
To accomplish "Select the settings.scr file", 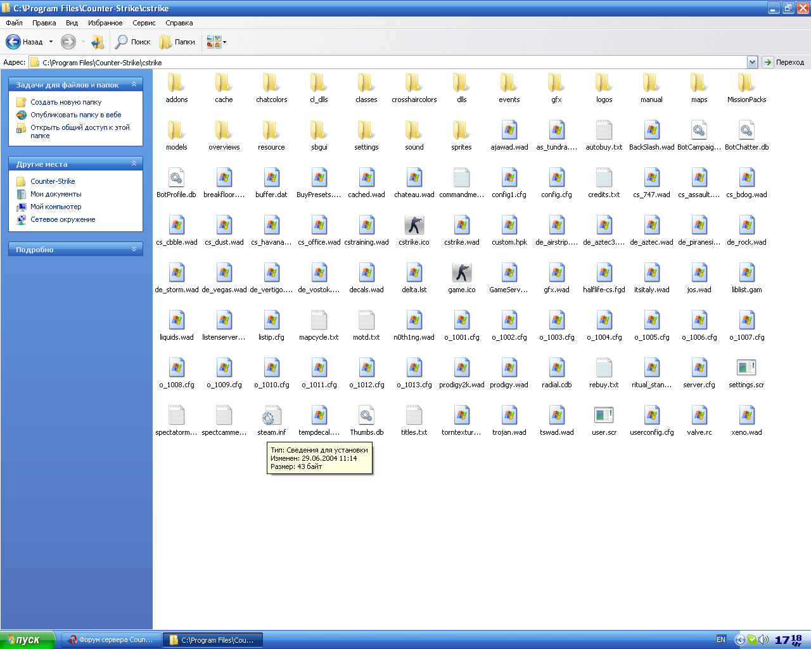I will click(746, 373).
